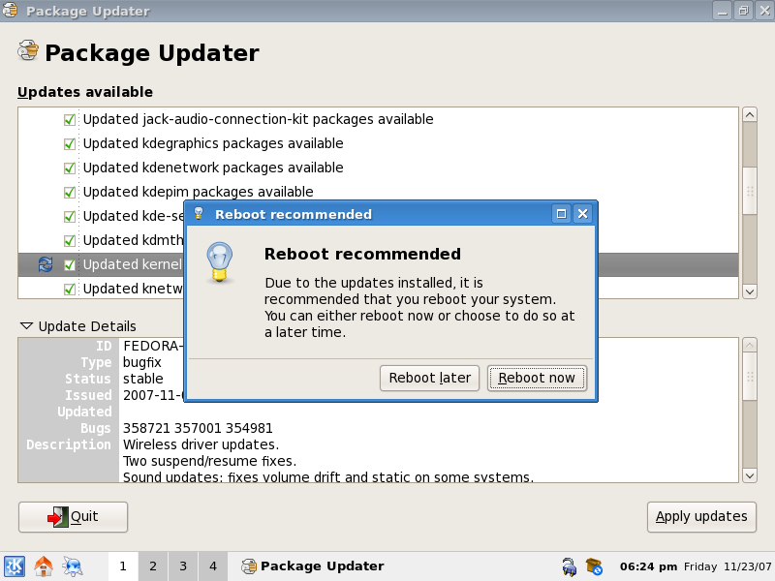Screen dimensions: 775x581
Task: Click the Quit button
Action: 74,517
